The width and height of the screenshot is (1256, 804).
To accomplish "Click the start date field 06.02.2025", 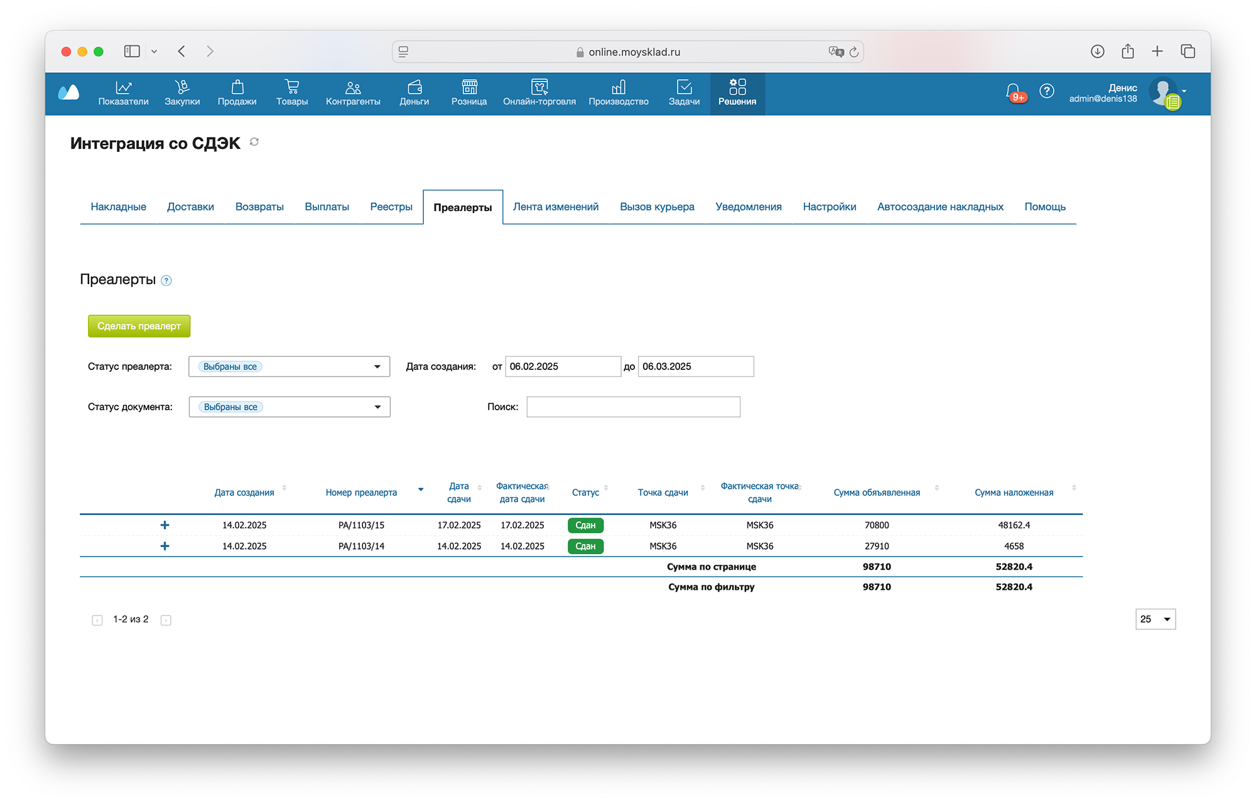I will coord(562,367).
